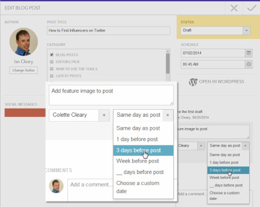The image size is (260, 207).
Task: Click the small task textarea reading 'ure image to post'
Action: coord(213,132)
